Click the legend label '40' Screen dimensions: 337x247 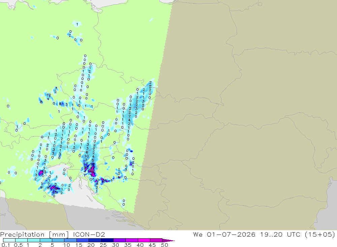point(140,245)
